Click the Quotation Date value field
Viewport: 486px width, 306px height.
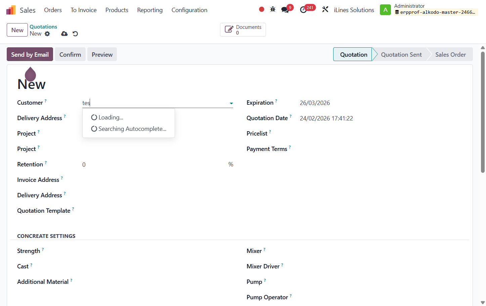[x=326, y=118]
